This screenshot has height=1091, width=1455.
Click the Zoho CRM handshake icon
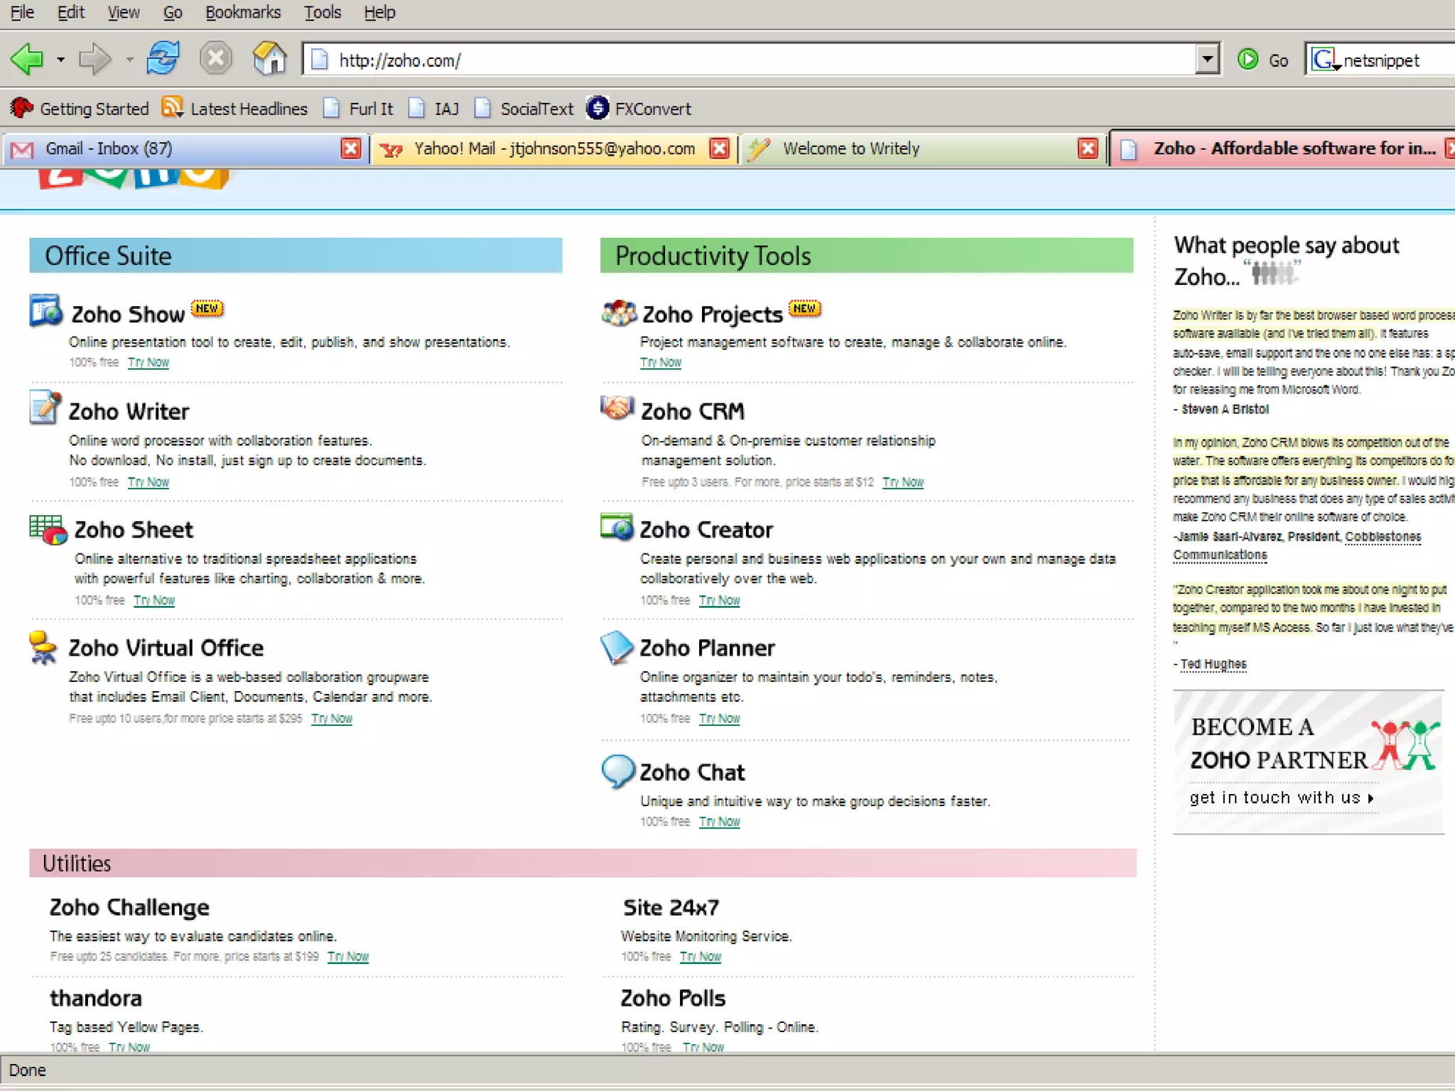[x=617, y=407]
